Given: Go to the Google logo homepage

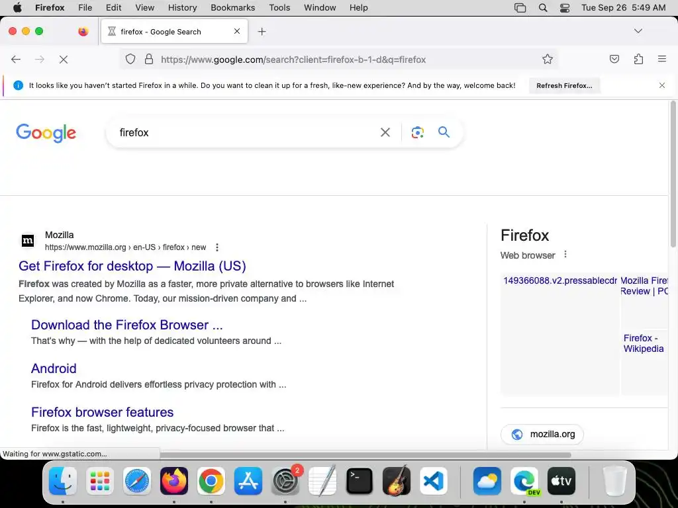Looking at the screenshot, I should pos(46,133).
